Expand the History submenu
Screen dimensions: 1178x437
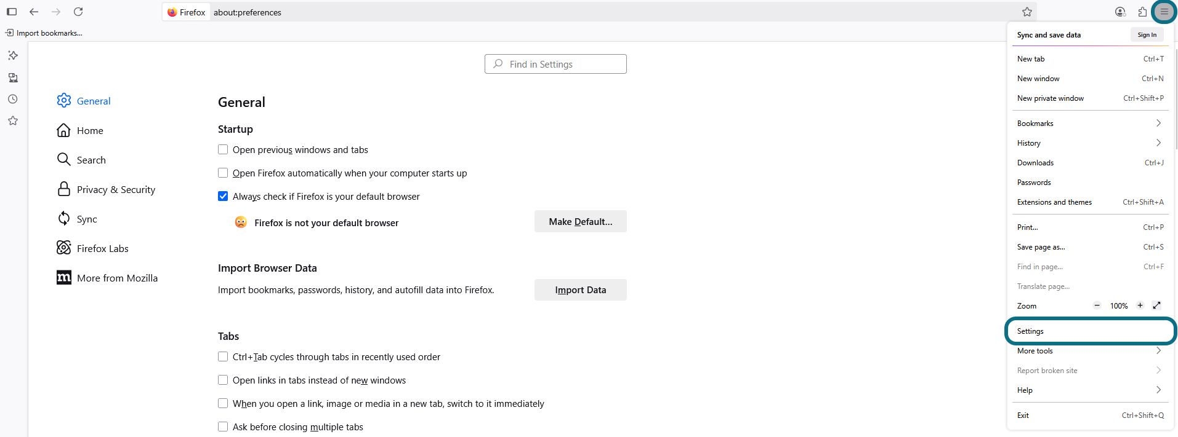click(x=1090, y=143)
